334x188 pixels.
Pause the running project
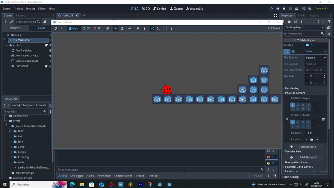(x=278, y=9)
